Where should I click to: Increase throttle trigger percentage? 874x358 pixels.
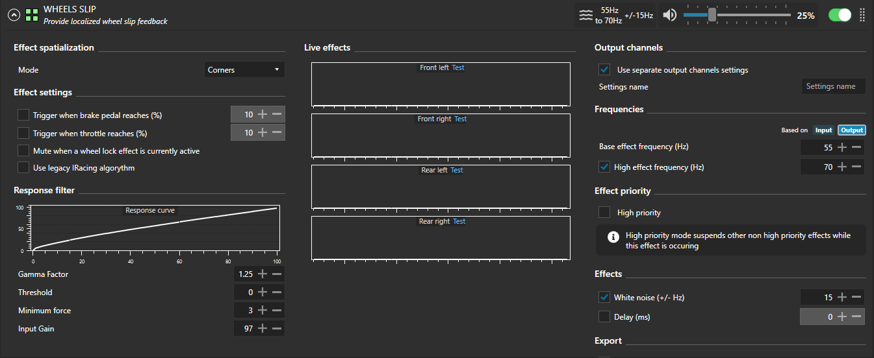(x=263, y=132)
